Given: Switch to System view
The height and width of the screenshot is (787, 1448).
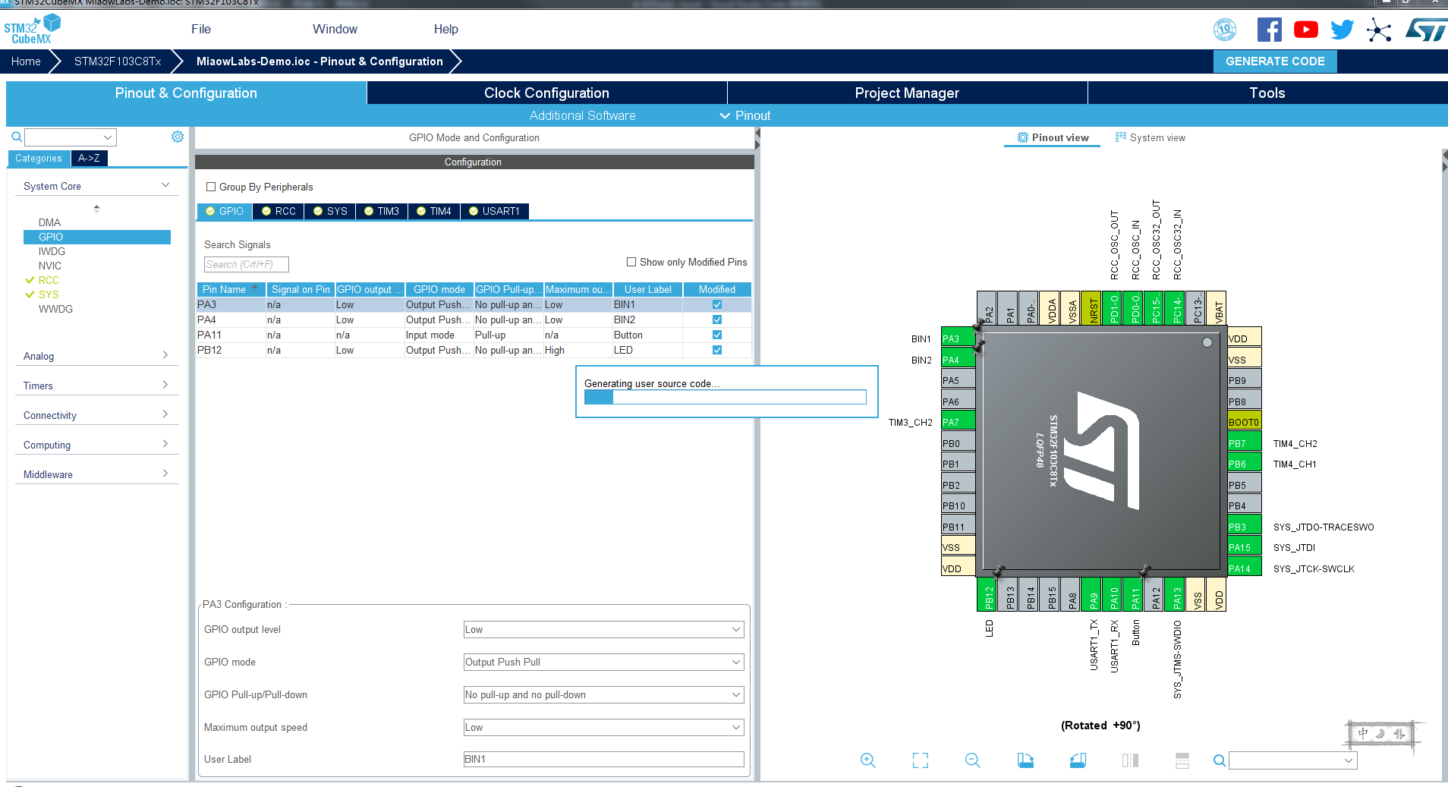Looking at the screenshot, I should pyautogui.click(x=1151, y=137).
